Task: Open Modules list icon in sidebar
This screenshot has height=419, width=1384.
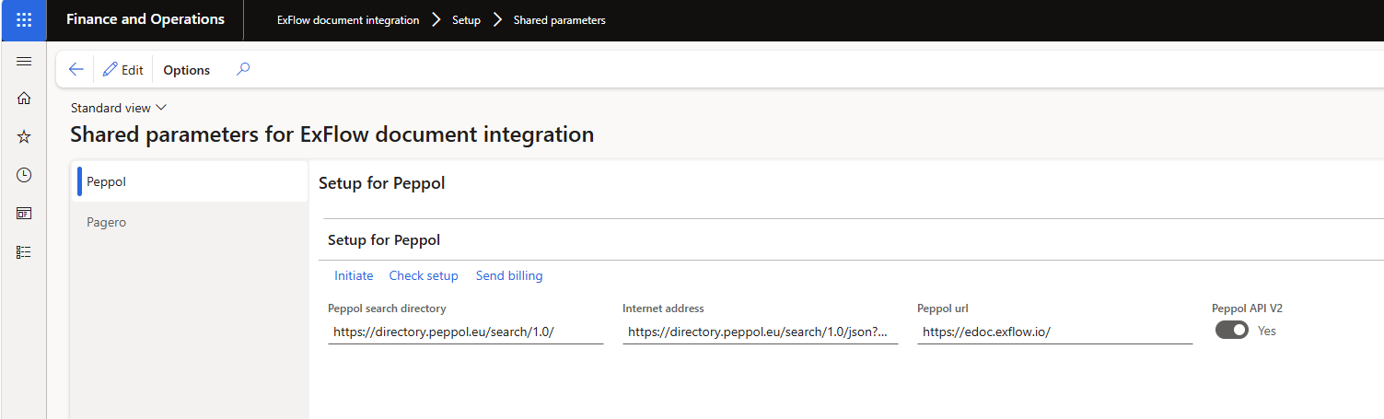Action: pyautogui.click(x=24, y=251)
